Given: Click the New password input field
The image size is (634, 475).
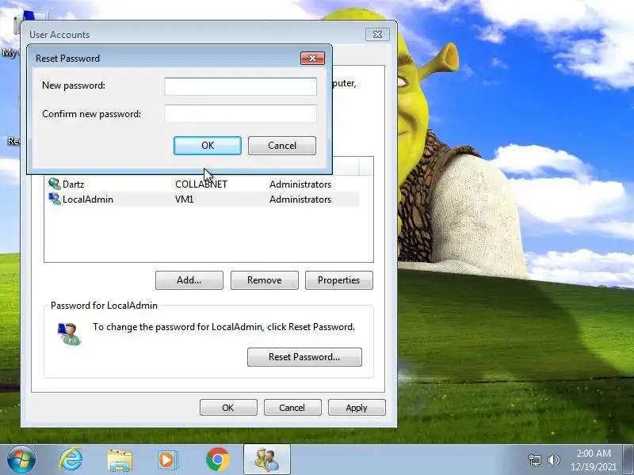Looking at the screenshot, I should coord(240,86).
